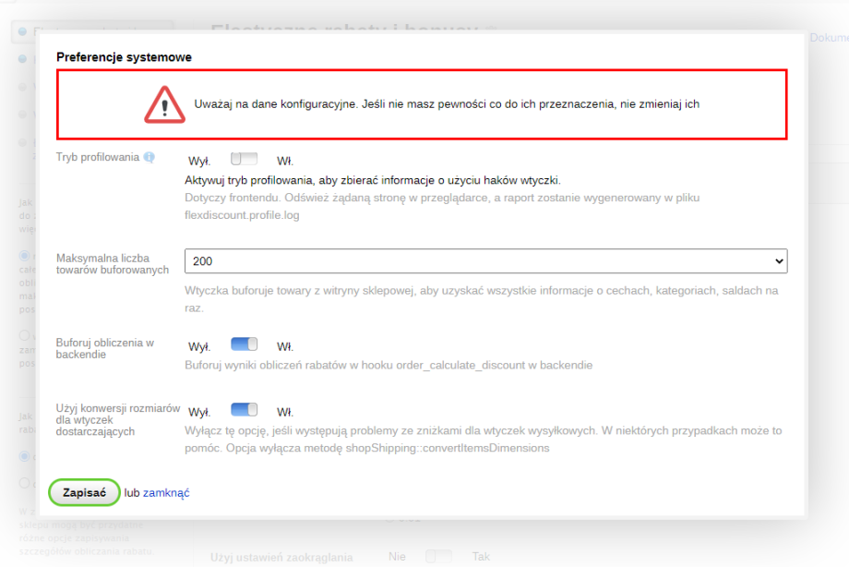Image resolution: width=849 pixels, height=567 pixels.
Task: Click Wył. label next to Tryb profilowania
Action: pos(199,161)
